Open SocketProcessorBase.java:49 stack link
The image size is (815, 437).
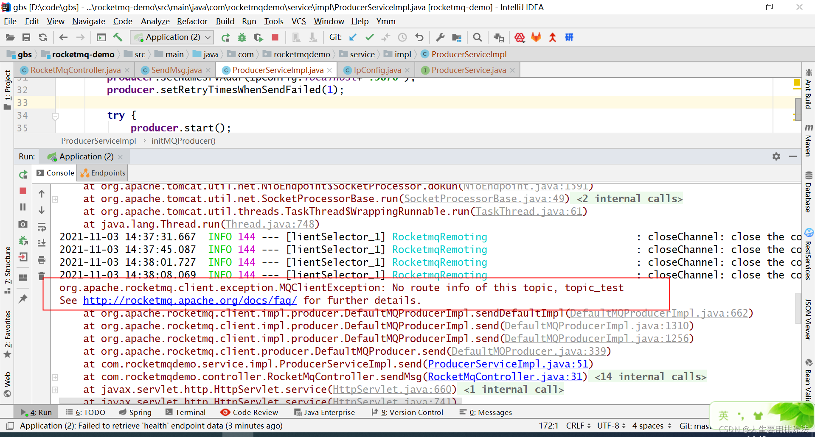[x=484, y=199]
